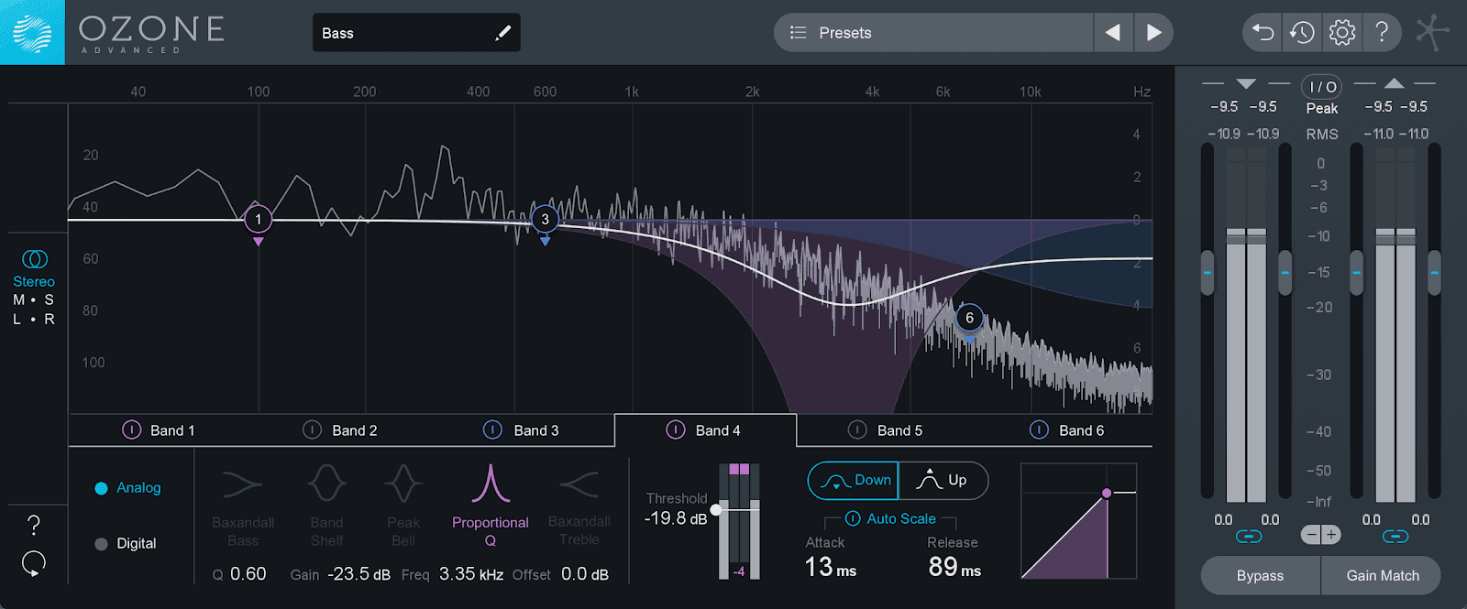Click the Threshold -19.8 dB value
This screenshot has height=609, width=1467.
[x=676, y=518]
